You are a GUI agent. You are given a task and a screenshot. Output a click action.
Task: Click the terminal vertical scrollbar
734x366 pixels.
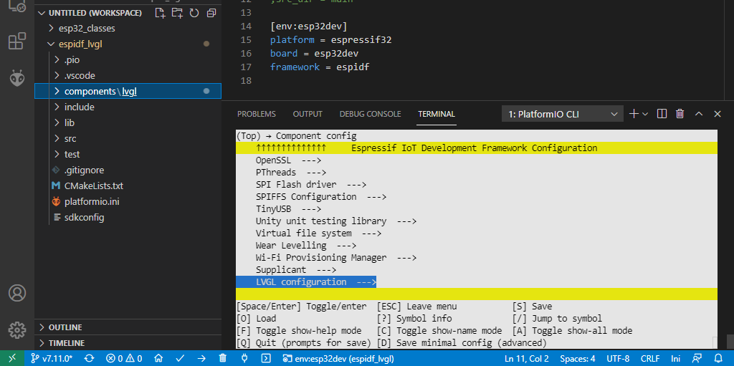(730, 341)
